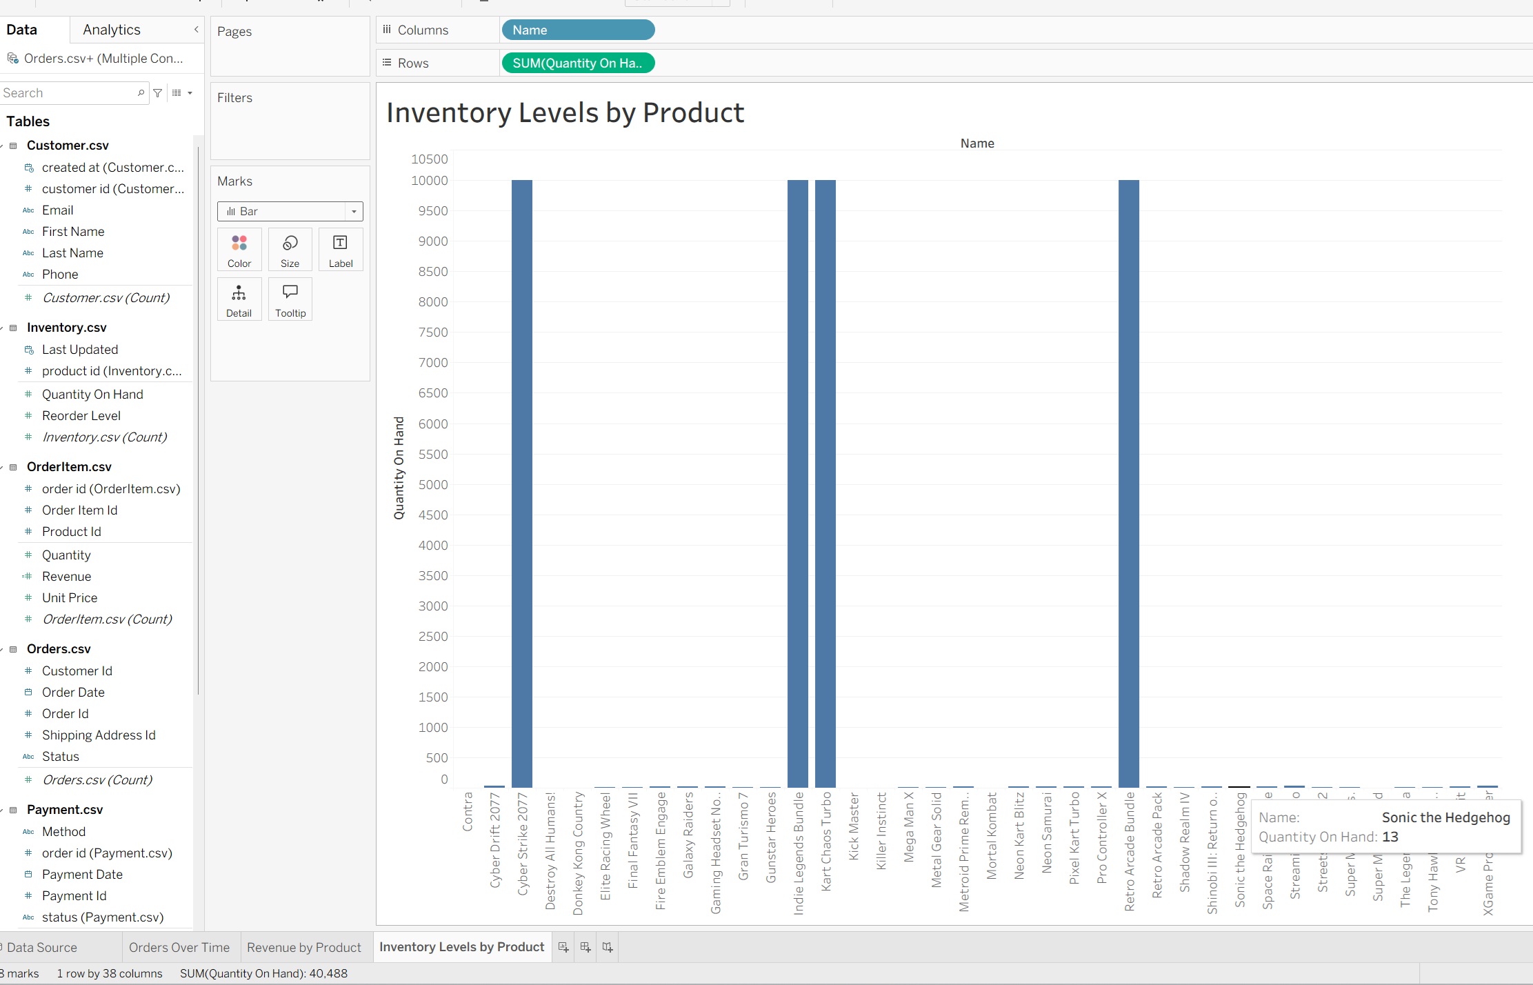
Task: Click the Detail icon in Marks card
Action: [x=239, y=299]
